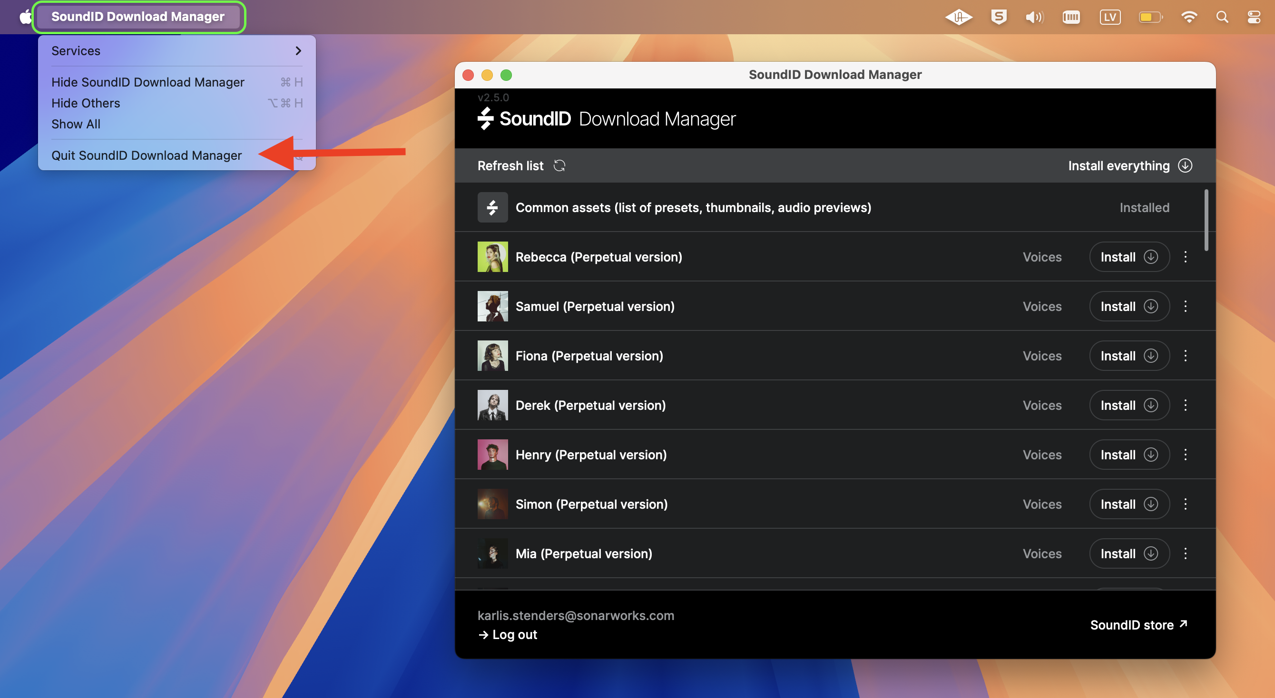Click the SoundID Download Manager menu bar title

[x=138, y=17]
